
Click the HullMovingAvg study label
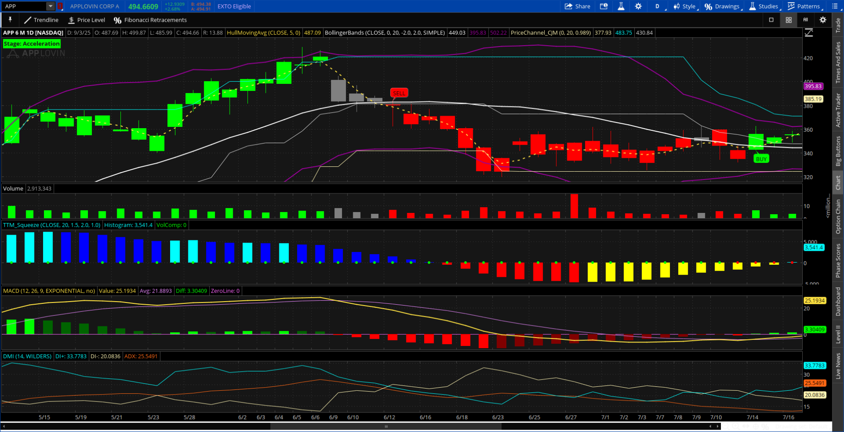263,33
